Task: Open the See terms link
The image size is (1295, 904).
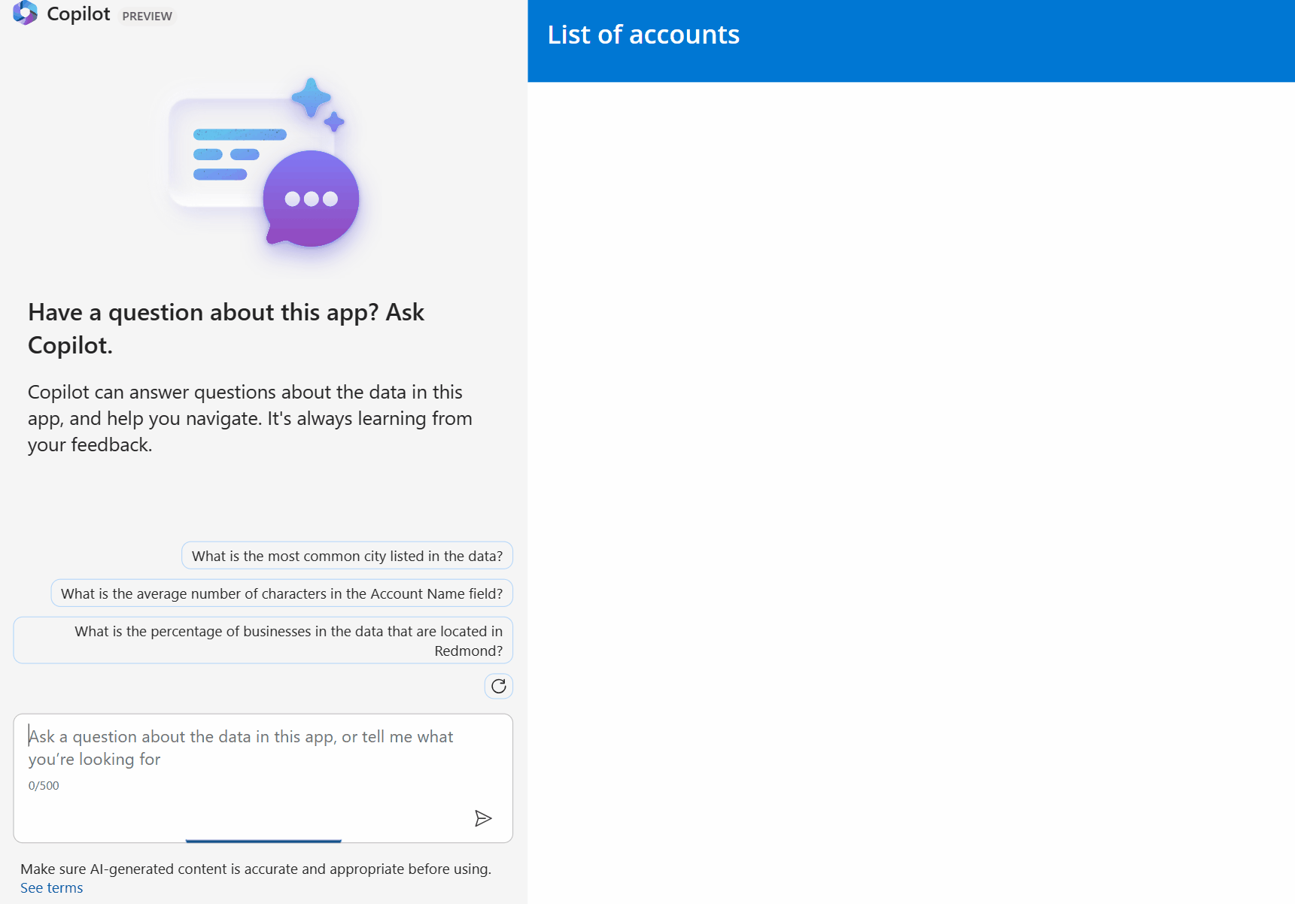Action: pyautogui.click(x=51, y=888)
